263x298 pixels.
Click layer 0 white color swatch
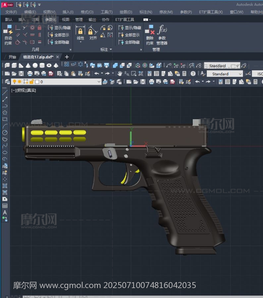pyautogui.click(x=37, y=82)
